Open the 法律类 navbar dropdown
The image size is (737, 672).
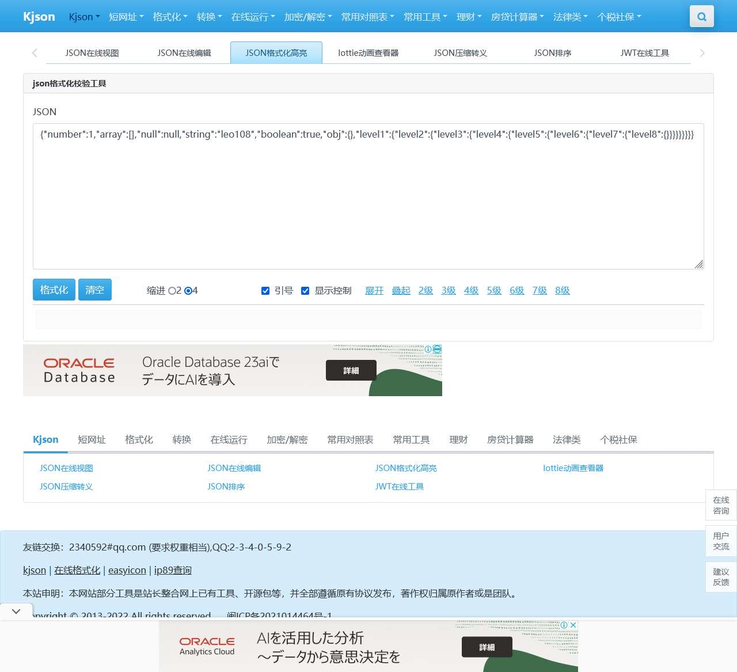[x=570, y=17]
